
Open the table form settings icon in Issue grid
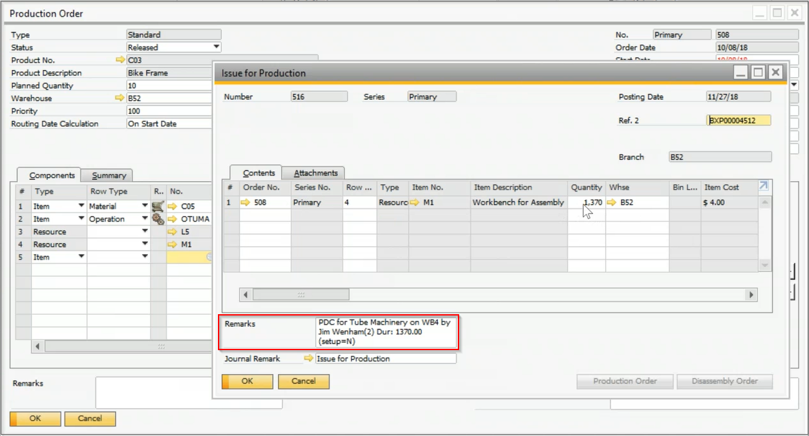(764, 187)
